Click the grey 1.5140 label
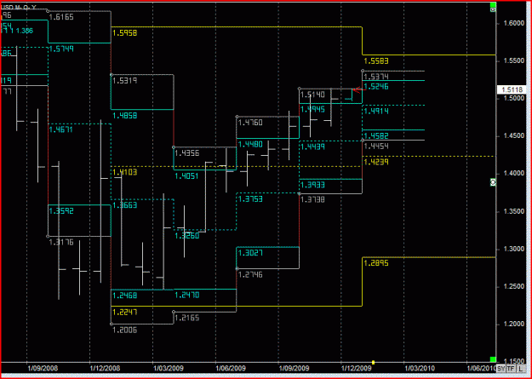Image resolution: width=532 pixels, height=379 pixels. point(313,95)
